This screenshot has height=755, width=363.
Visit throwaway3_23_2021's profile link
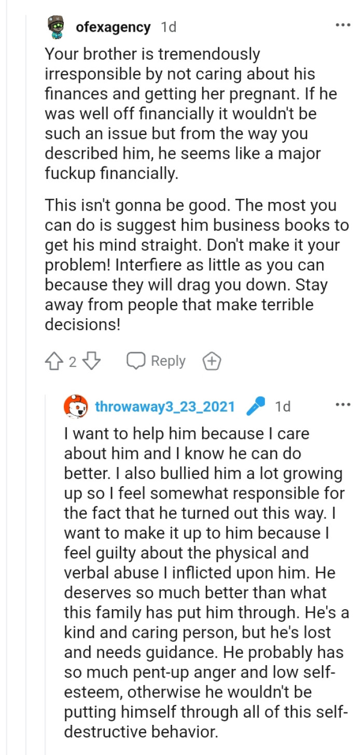pyautogui.click(x=166, y=407)
